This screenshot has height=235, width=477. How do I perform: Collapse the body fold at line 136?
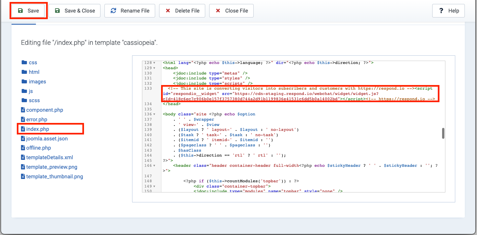(x=154, y=114)
